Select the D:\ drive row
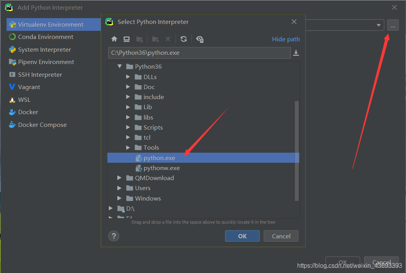Screen dimensions: 406x273 203,208
